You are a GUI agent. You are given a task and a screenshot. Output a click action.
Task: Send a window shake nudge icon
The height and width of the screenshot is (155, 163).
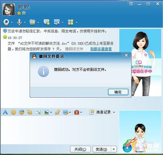pyautogui.click(x=30, y=112)
